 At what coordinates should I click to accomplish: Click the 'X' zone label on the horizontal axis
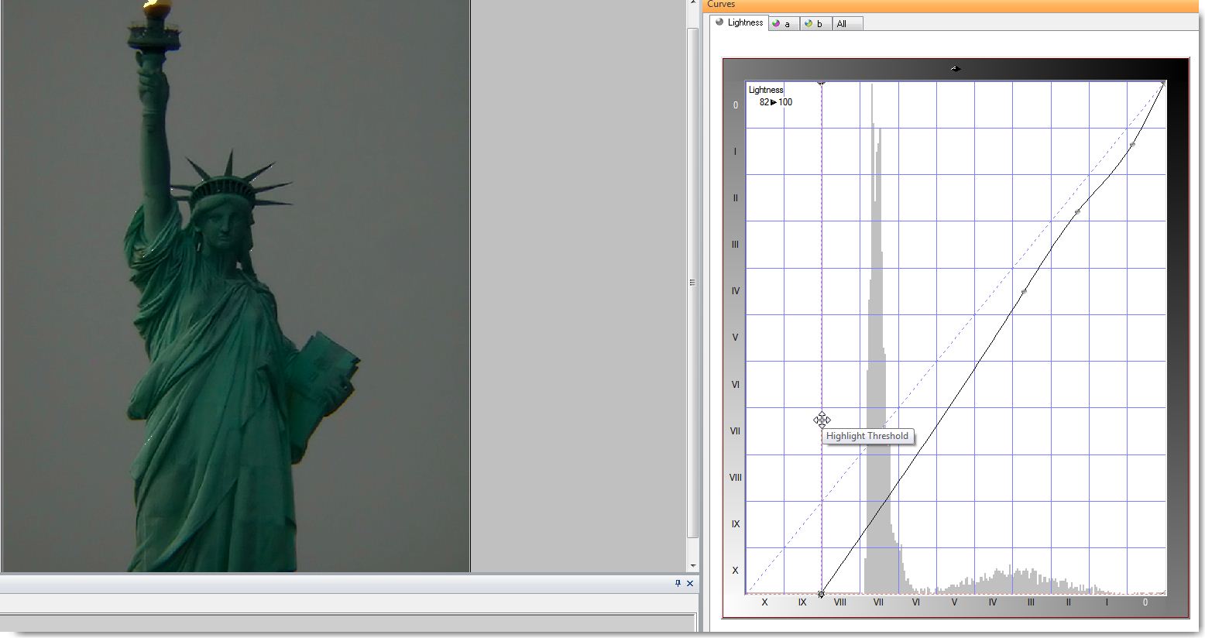[764, 602]
